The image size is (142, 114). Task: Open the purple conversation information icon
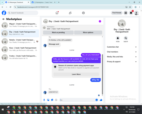click(100, 21)
